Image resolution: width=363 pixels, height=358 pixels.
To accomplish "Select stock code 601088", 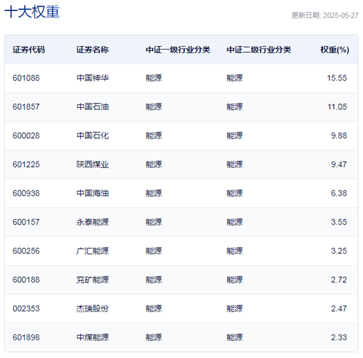I will 26,78.
